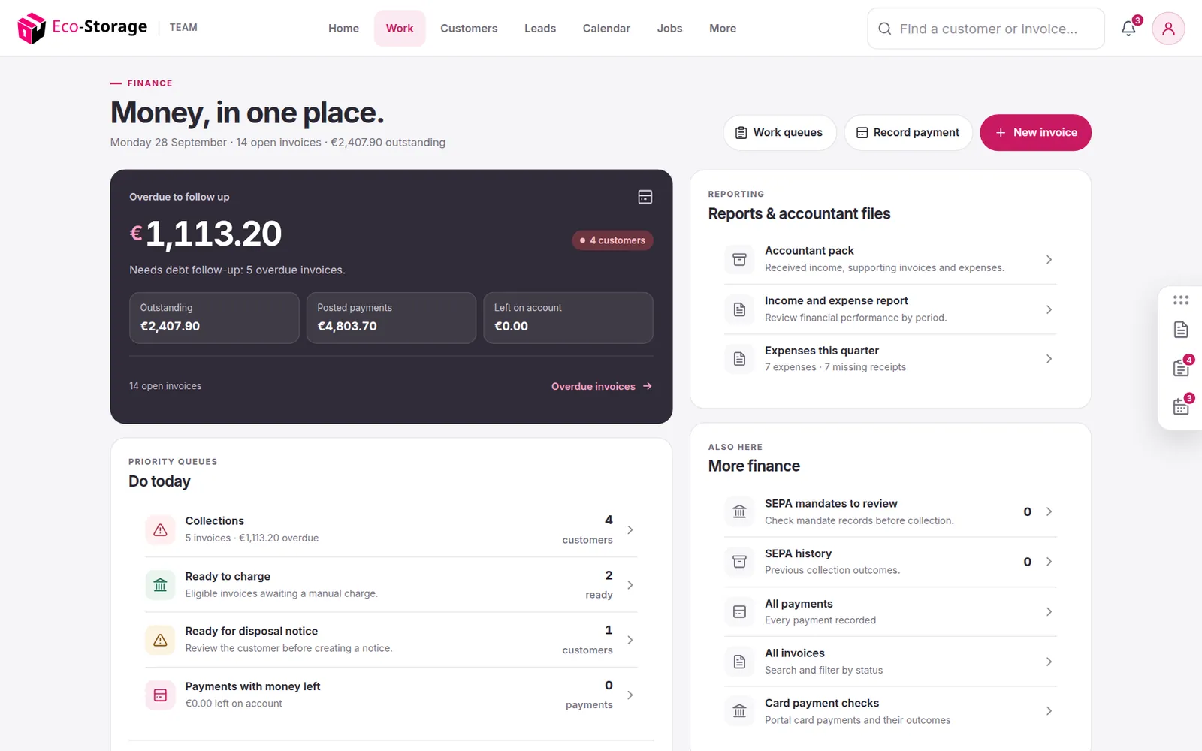
Task: Go to the Home menu item
Action: 343,29
